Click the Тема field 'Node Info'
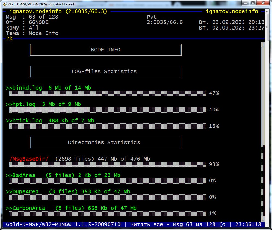This screenshot has height=230, width=272. click(x=43, y=33)
